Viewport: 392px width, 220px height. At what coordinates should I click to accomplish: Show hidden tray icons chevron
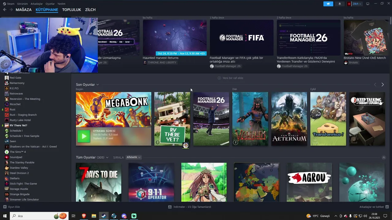coord(336,216)
